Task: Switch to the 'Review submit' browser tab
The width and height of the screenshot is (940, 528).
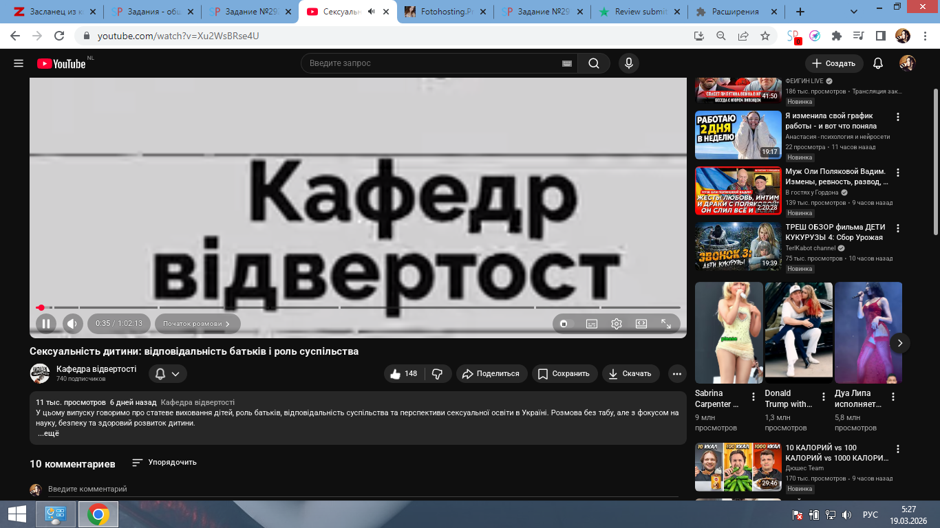Action: (641, 12)
